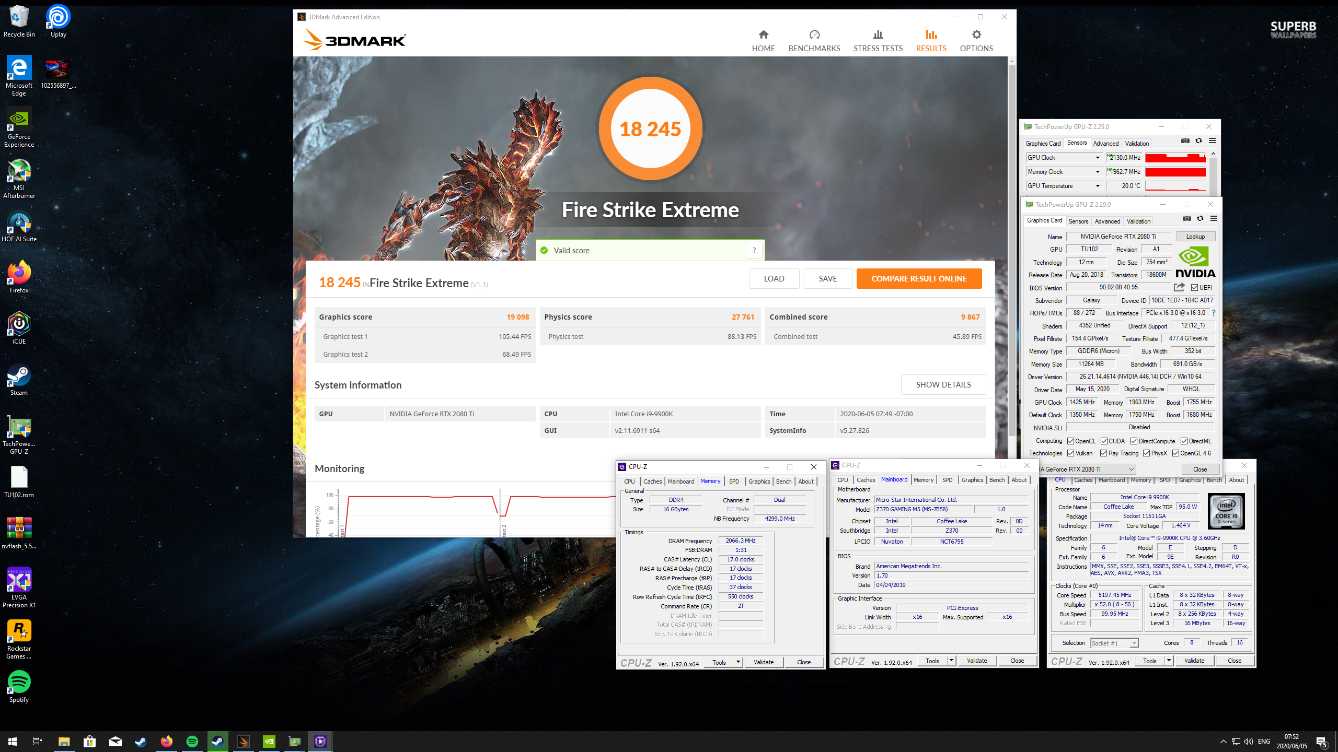Select the nvflash archive icon on desktop
Viewport: 1338px width, 752px height.
click(19, 533)
